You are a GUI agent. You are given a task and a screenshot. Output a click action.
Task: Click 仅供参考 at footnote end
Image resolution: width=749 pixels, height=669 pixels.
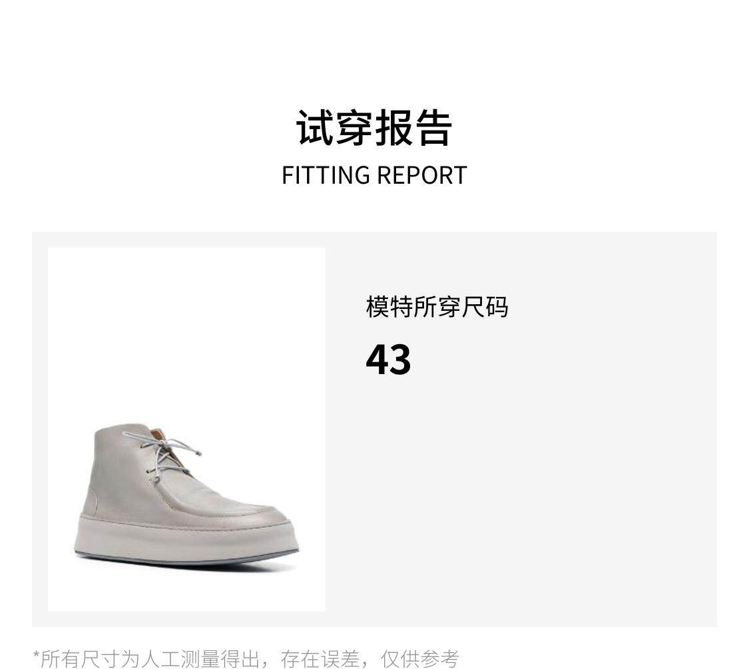(x=419, y=658)
